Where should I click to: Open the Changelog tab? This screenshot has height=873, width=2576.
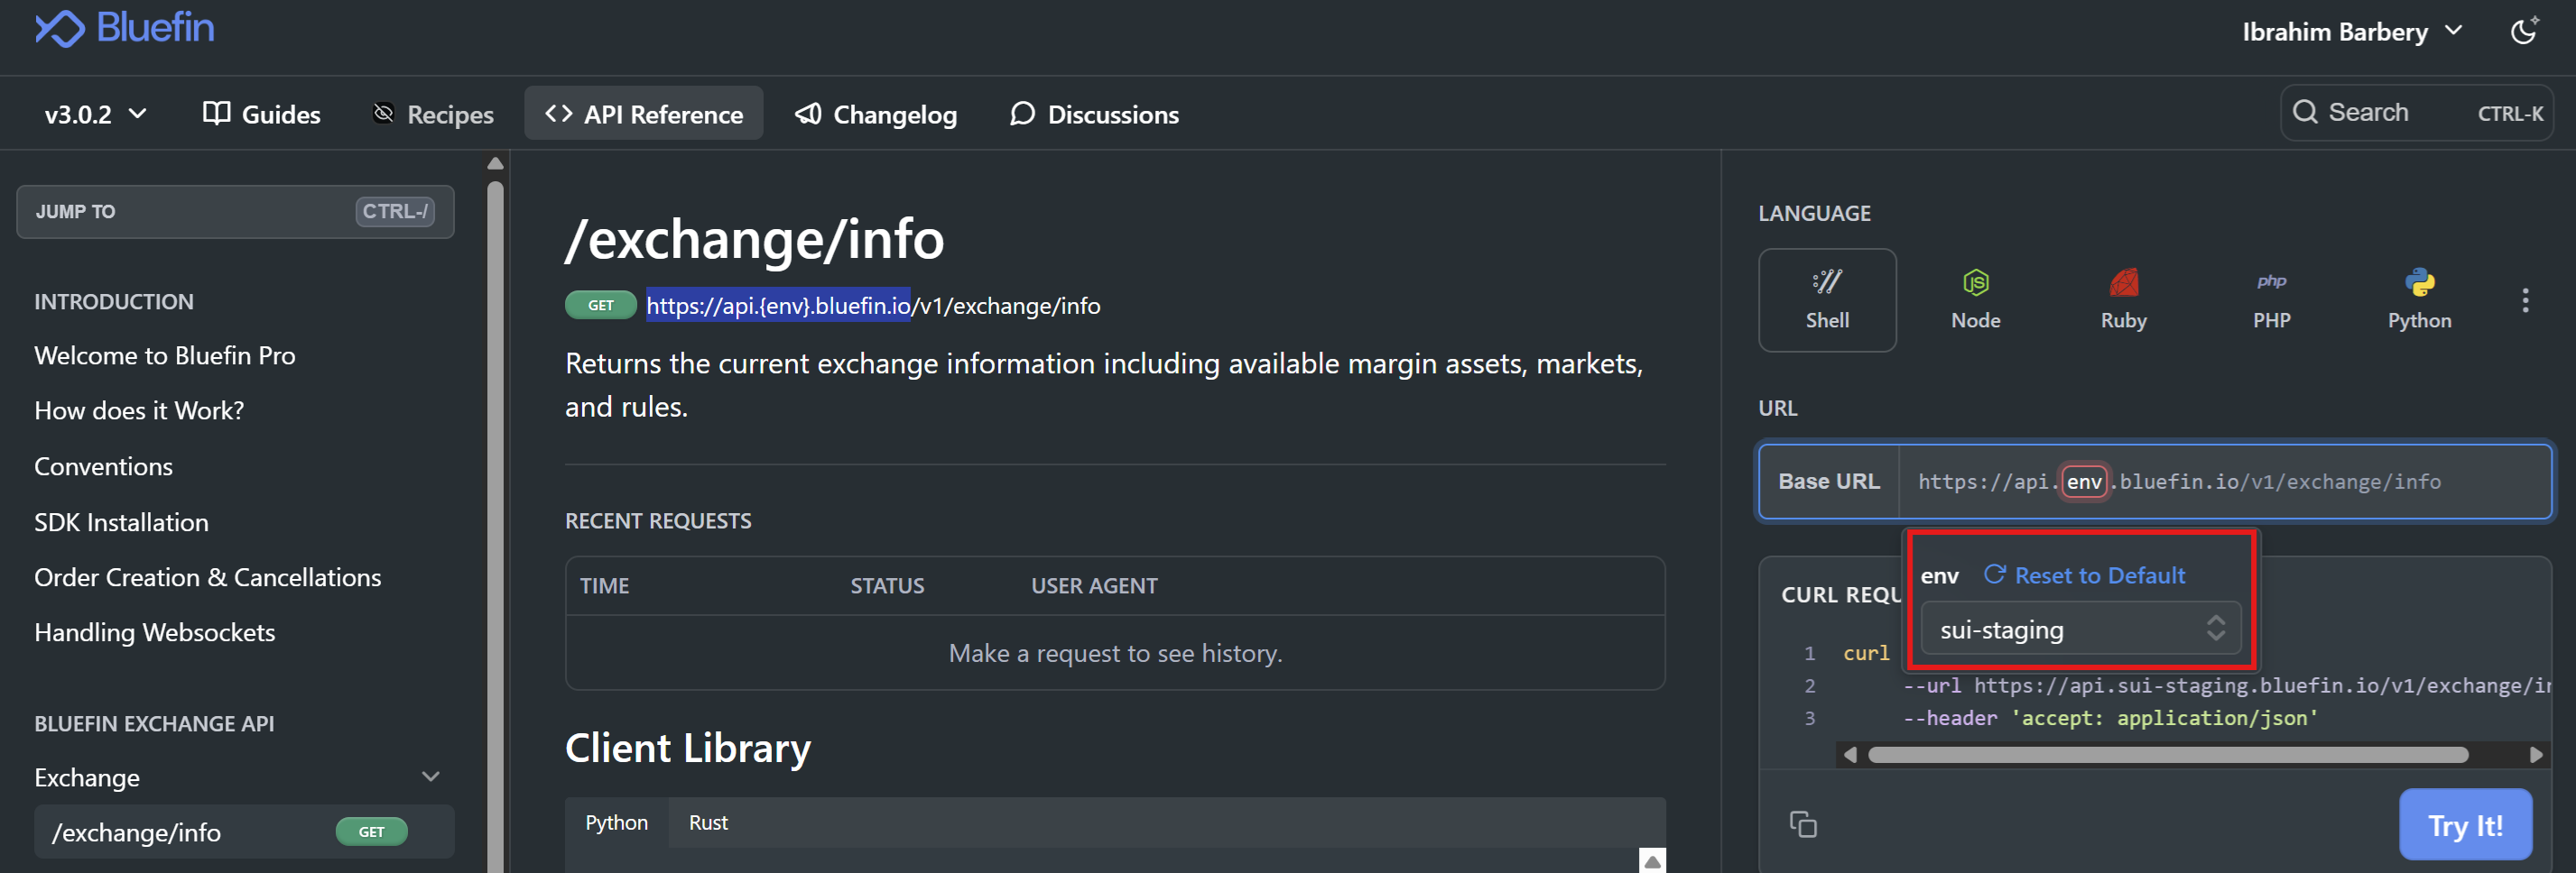[x=876, y=114]
